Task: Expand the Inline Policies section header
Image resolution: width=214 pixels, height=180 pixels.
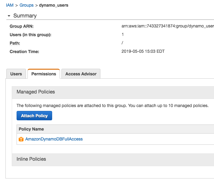Action: pyautogui.click(x=113, y=159)
